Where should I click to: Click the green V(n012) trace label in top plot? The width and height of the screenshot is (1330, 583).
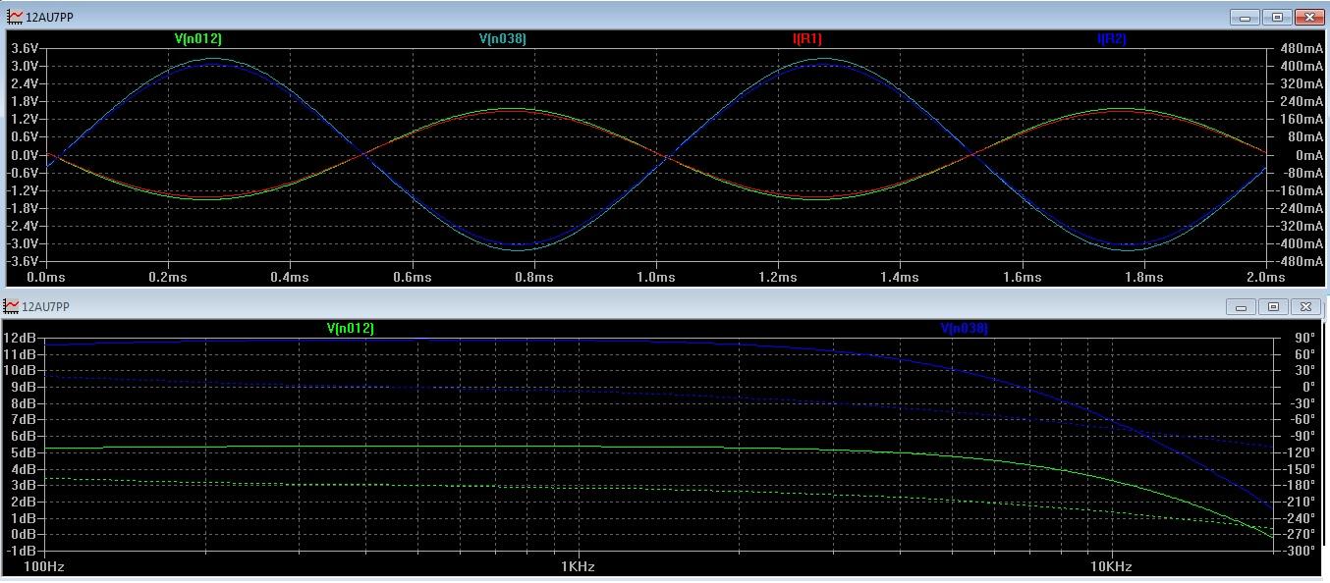[197, 39]
